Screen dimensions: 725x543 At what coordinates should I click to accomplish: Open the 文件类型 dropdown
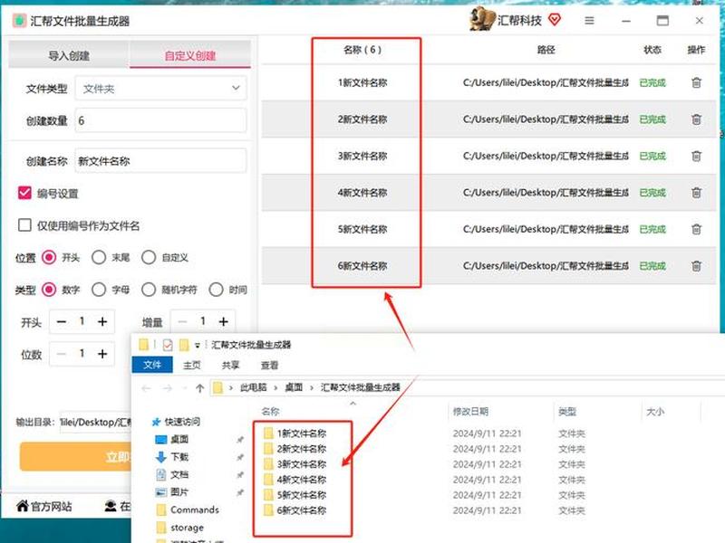161,88
